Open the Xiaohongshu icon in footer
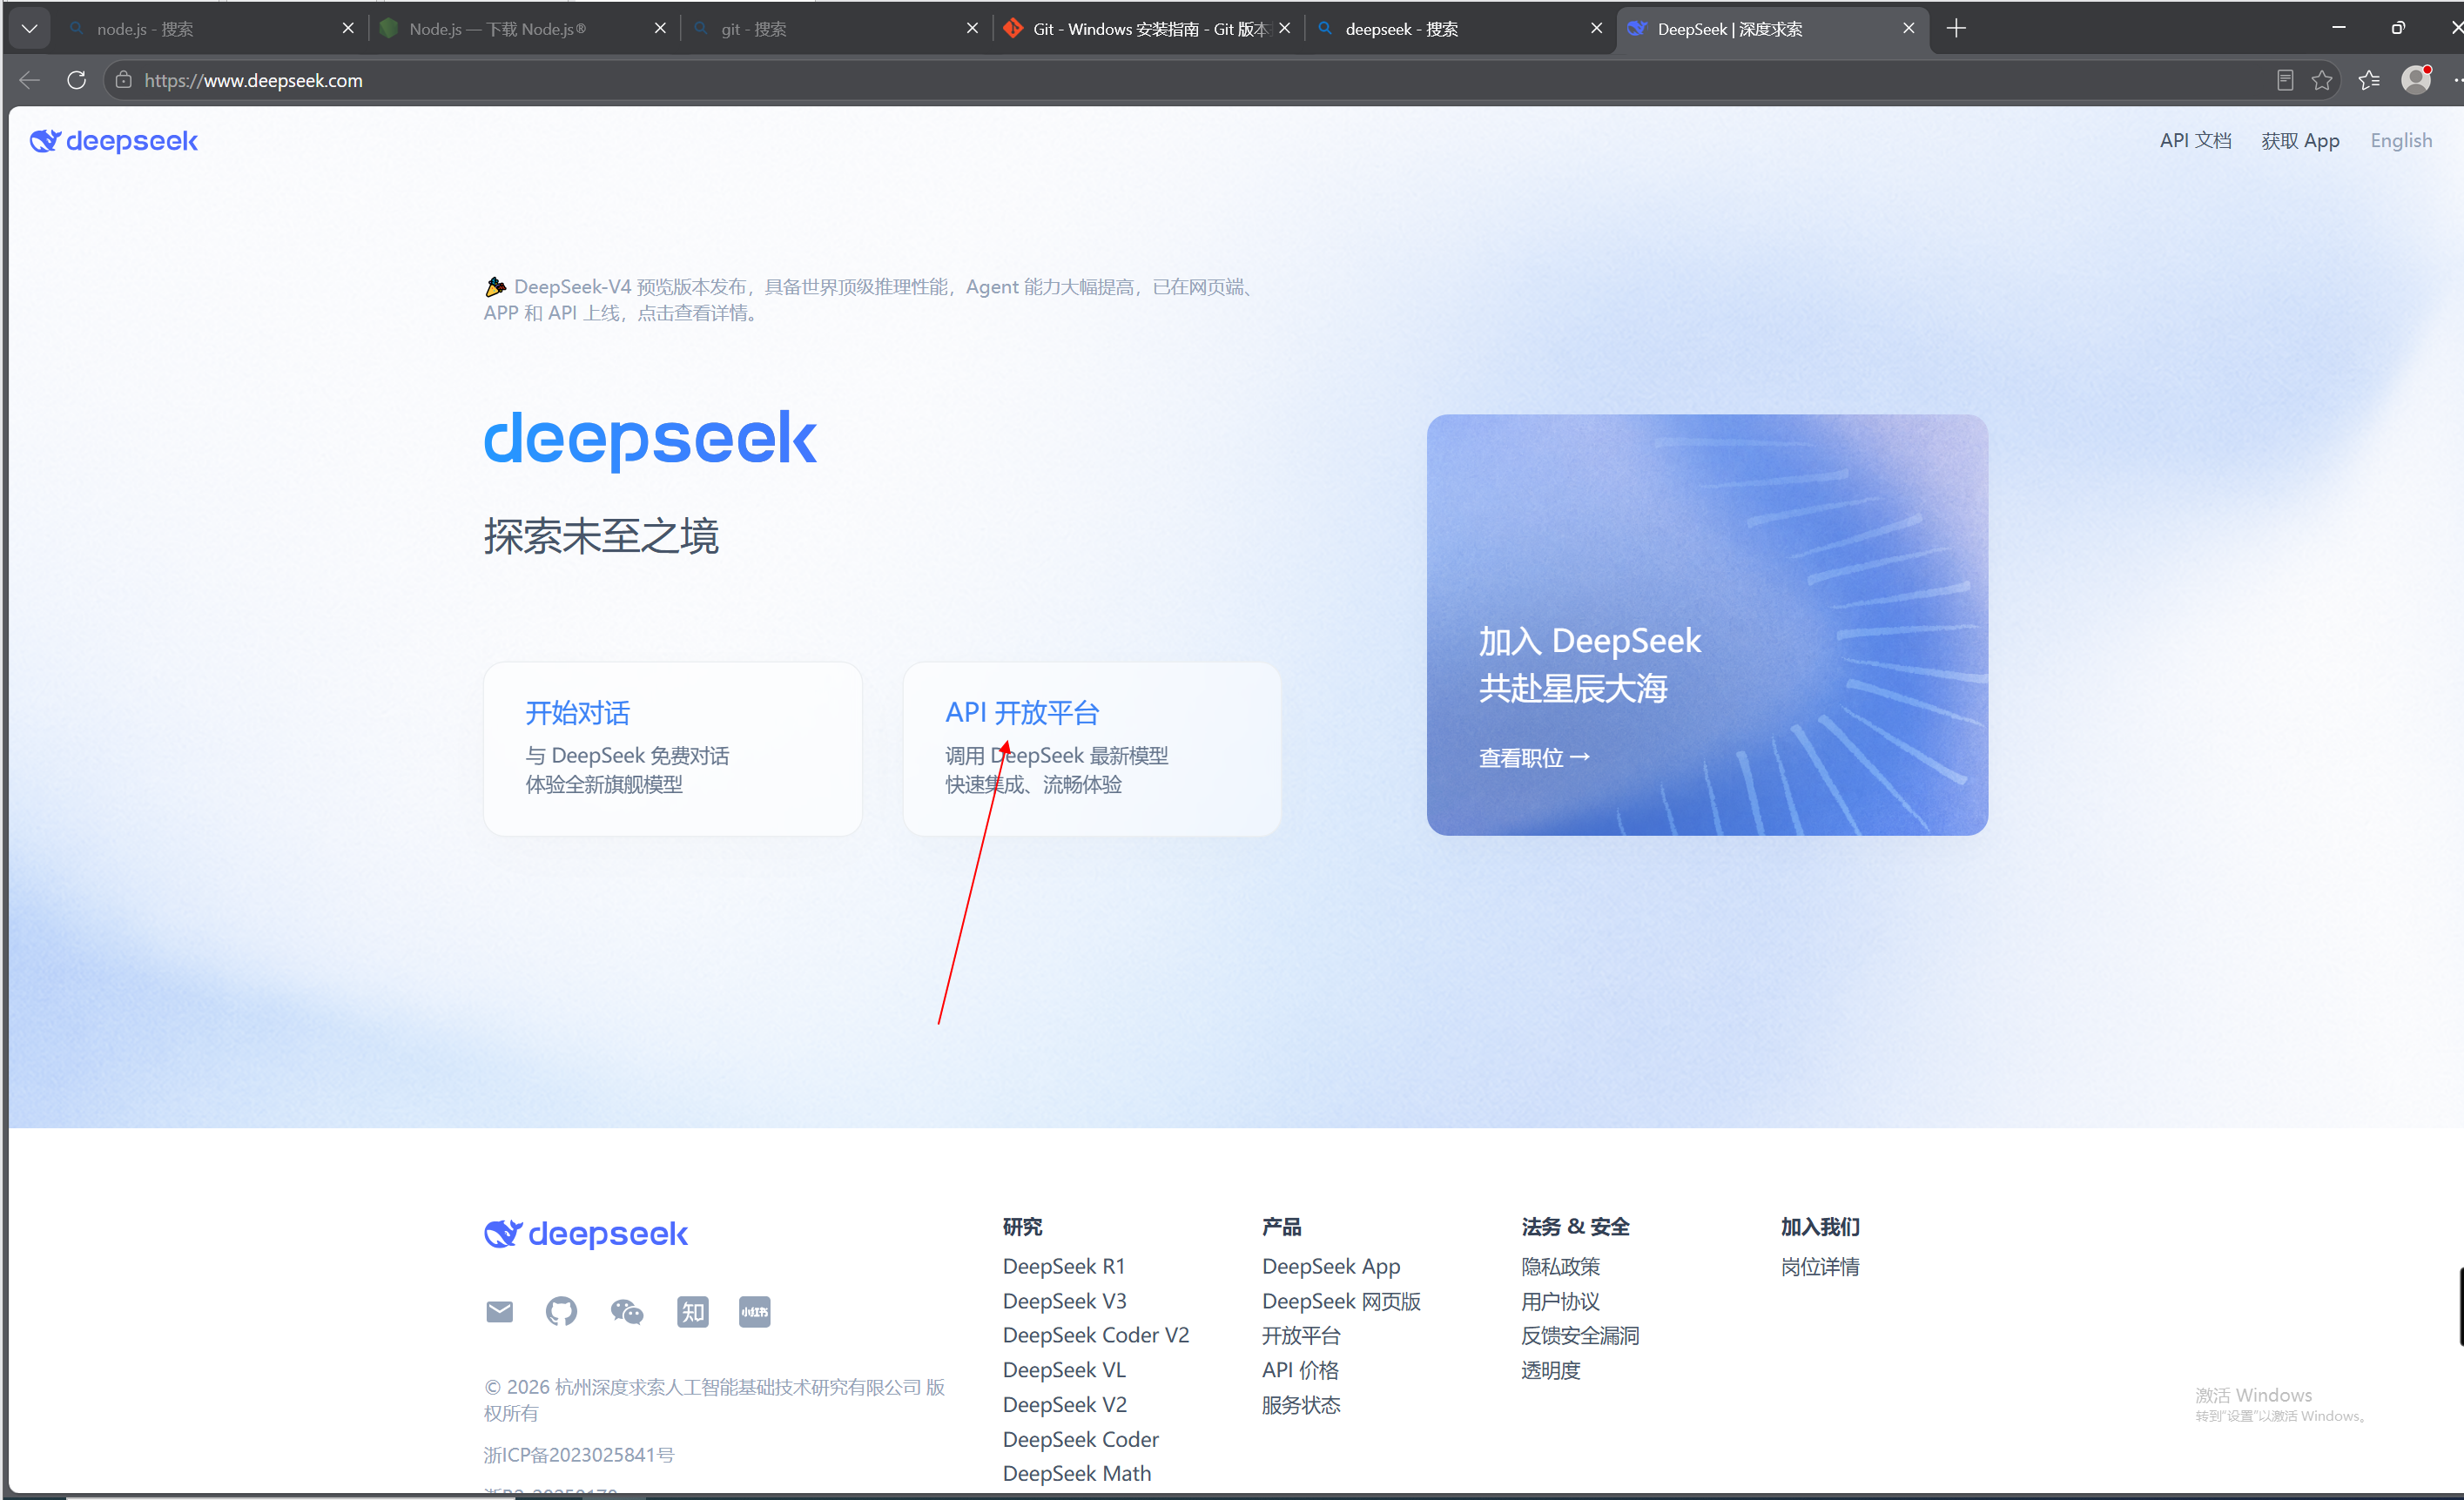Viewport: 2464px width, 1500px height. (x=755, y=1312)
